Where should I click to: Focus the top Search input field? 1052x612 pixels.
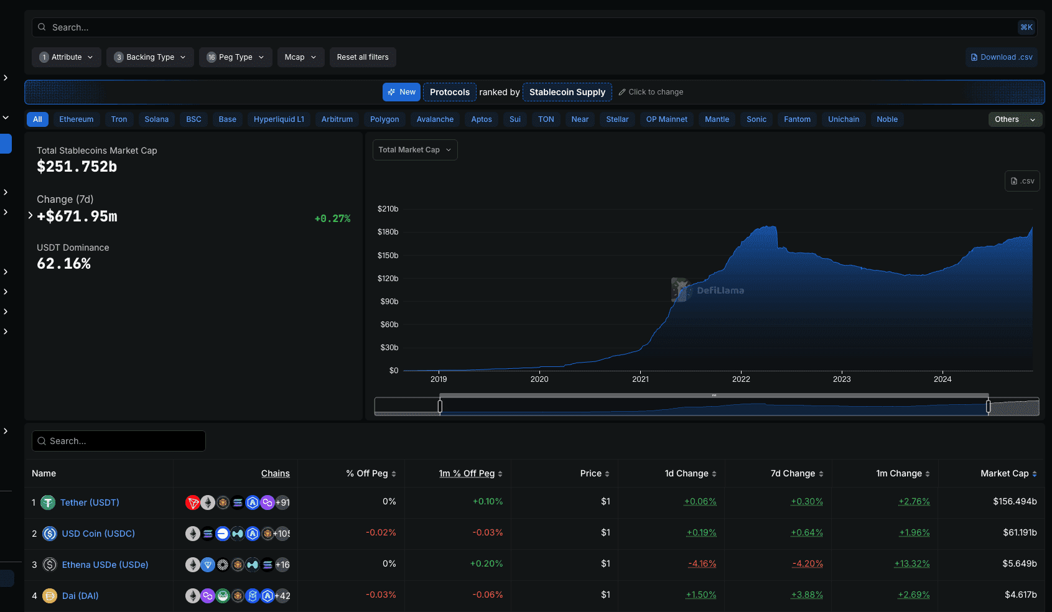point(534,27)
